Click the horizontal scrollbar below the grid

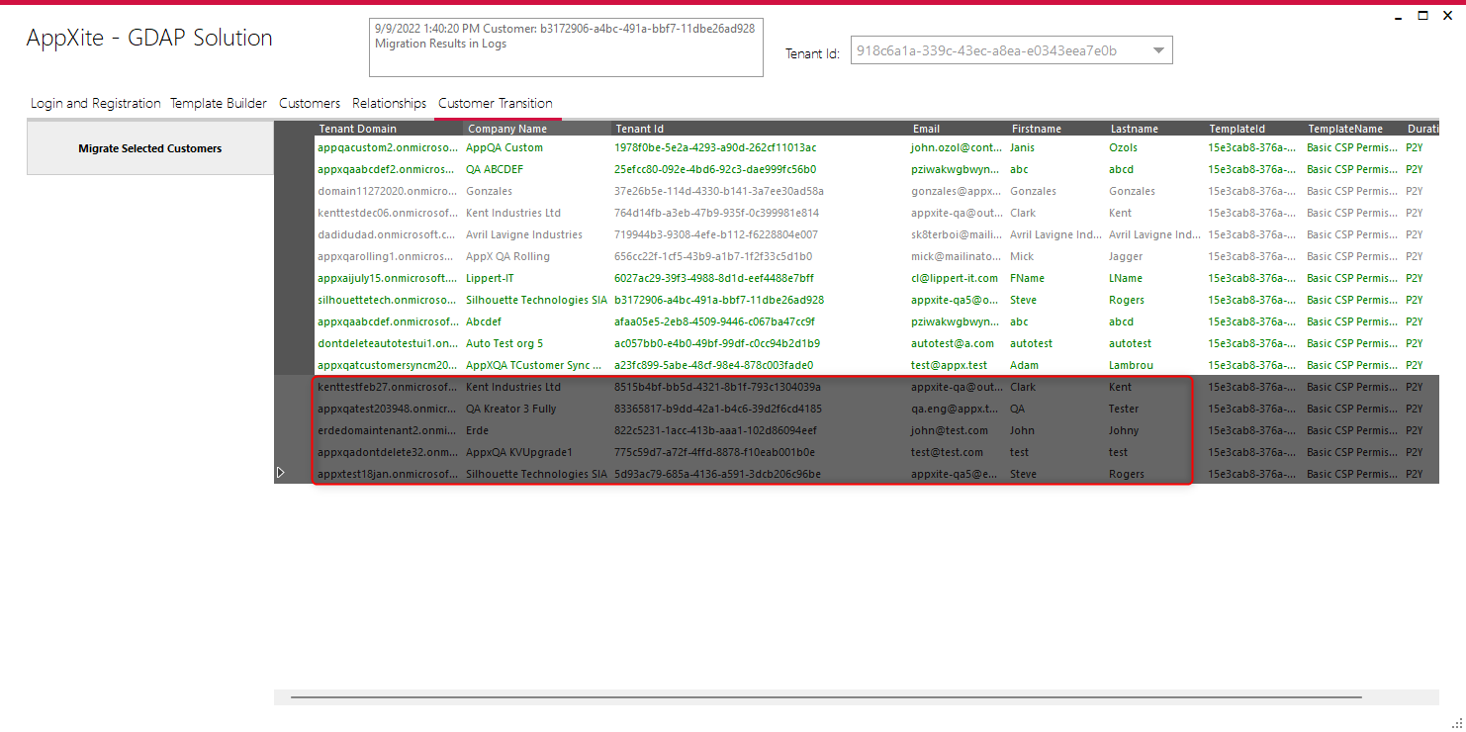point(826,697)
